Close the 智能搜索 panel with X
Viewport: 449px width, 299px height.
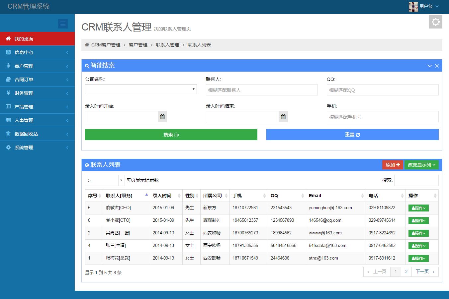[x=437, y=66]
